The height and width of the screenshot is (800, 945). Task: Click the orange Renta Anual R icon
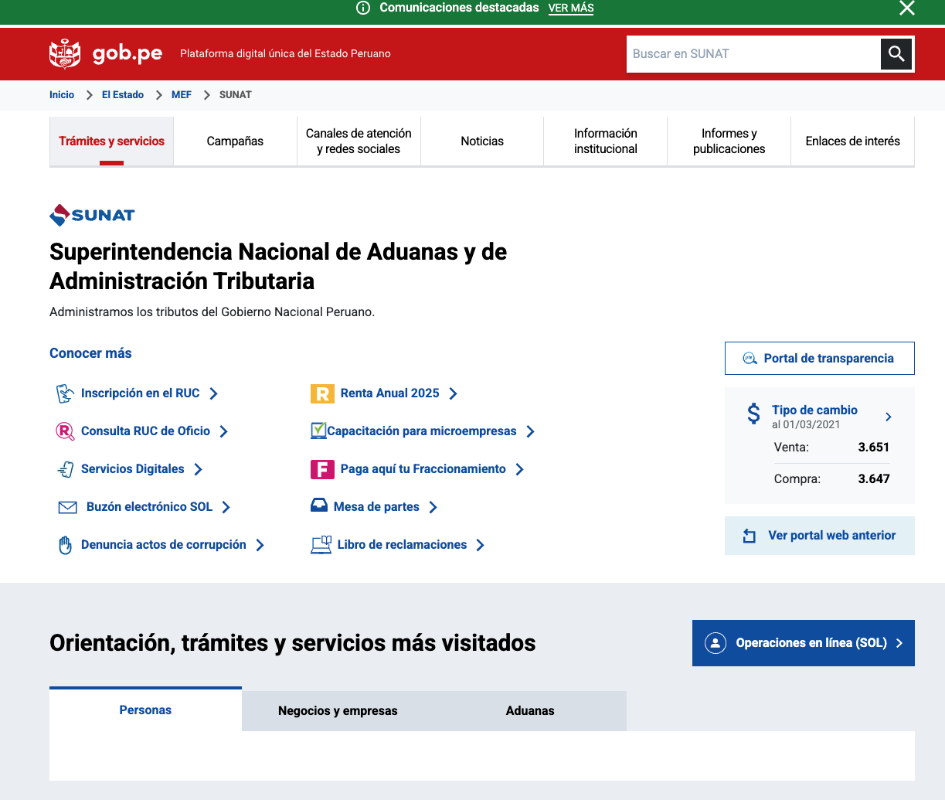tap(322, 393)
